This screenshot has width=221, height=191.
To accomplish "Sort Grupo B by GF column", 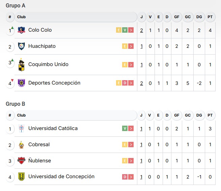I will 176,115.
